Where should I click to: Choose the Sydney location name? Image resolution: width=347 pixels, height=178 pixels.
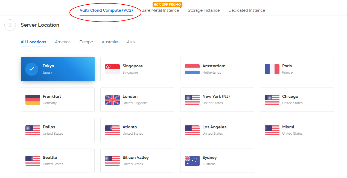pos(209,158)
